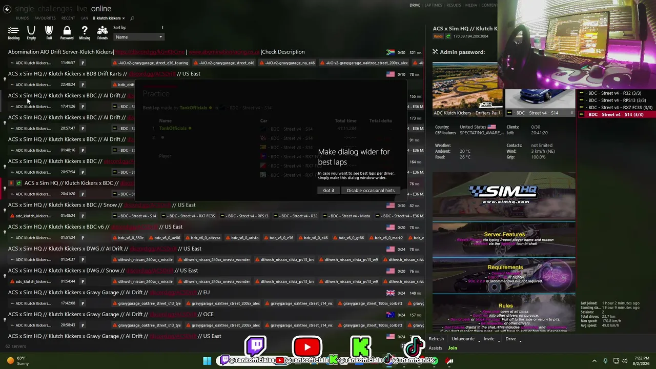This screenshot has height=369, width=656.
Task: Open the KUNOS server list tab
Action: (22, 18)
